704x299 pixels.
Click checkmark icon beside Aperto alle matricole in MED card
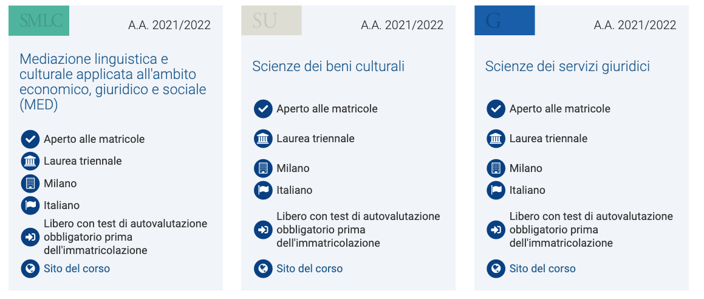coord(30,139)
